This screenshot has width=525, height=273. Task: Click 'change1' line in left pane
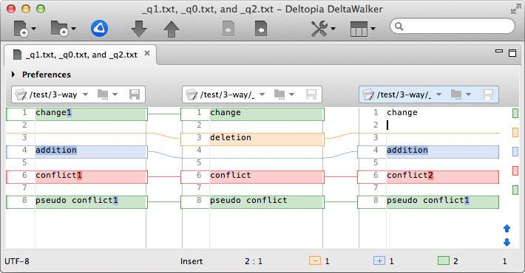(77, 114)
